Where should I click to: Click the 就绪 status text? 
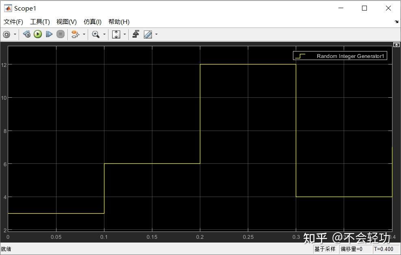[6, 249]
